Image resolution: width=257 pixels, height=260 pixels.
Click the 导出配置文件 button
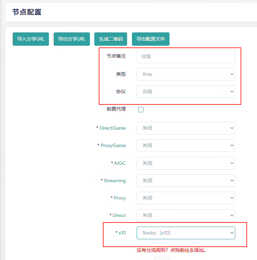click(x=150, y=39)
